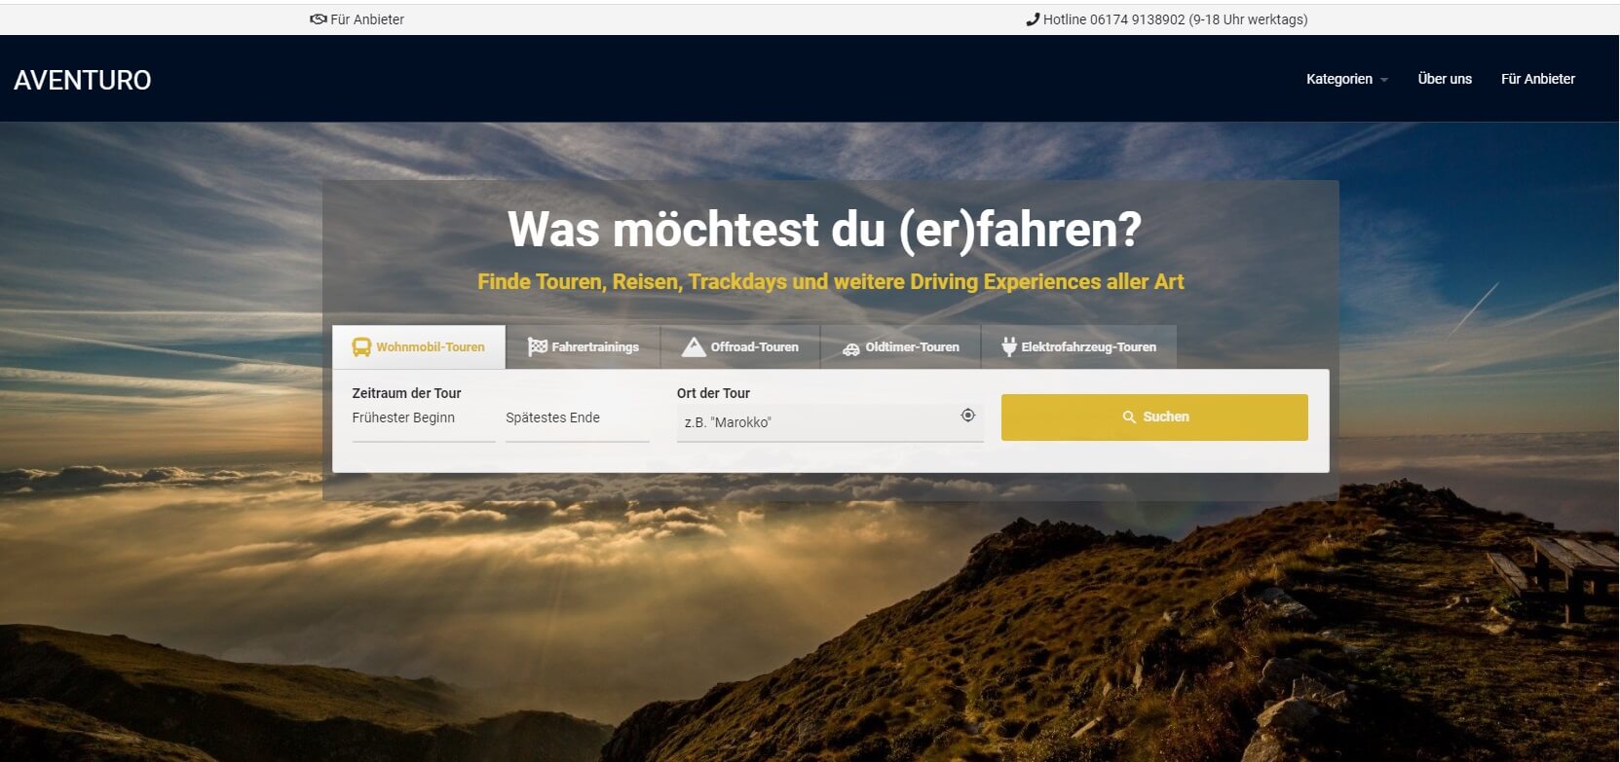Open the Spätestes Ende date field

577,419
